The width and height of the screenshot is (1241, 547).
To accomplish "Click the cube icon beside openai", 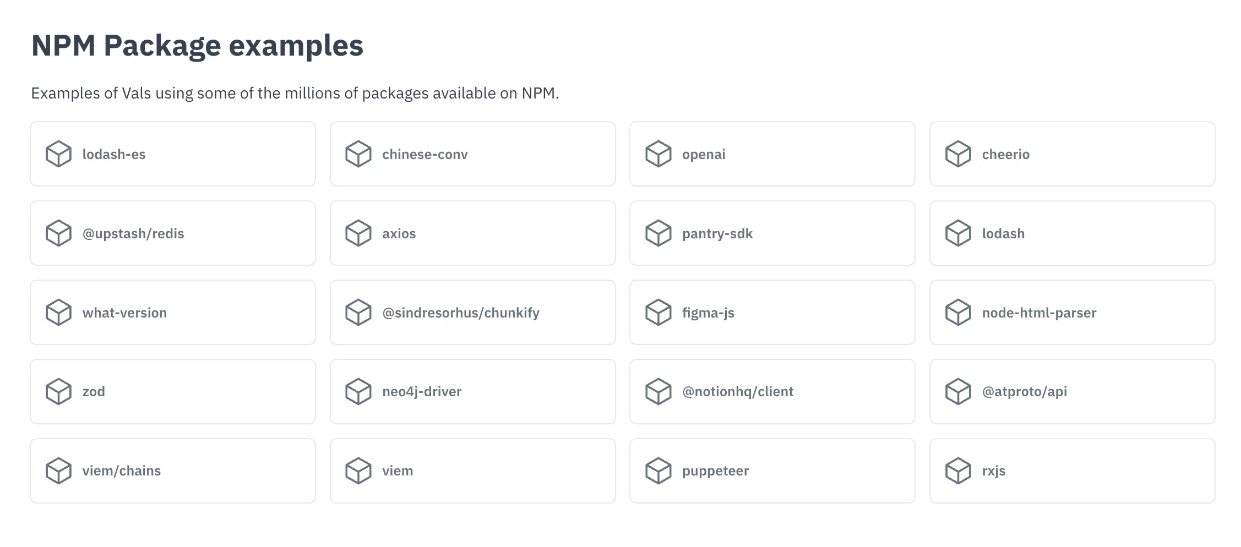I will pos(658,154).
